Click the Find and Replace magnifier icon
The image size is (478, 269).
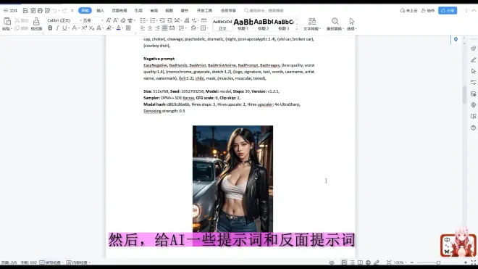pyautogui.click(x=335, y=21)
